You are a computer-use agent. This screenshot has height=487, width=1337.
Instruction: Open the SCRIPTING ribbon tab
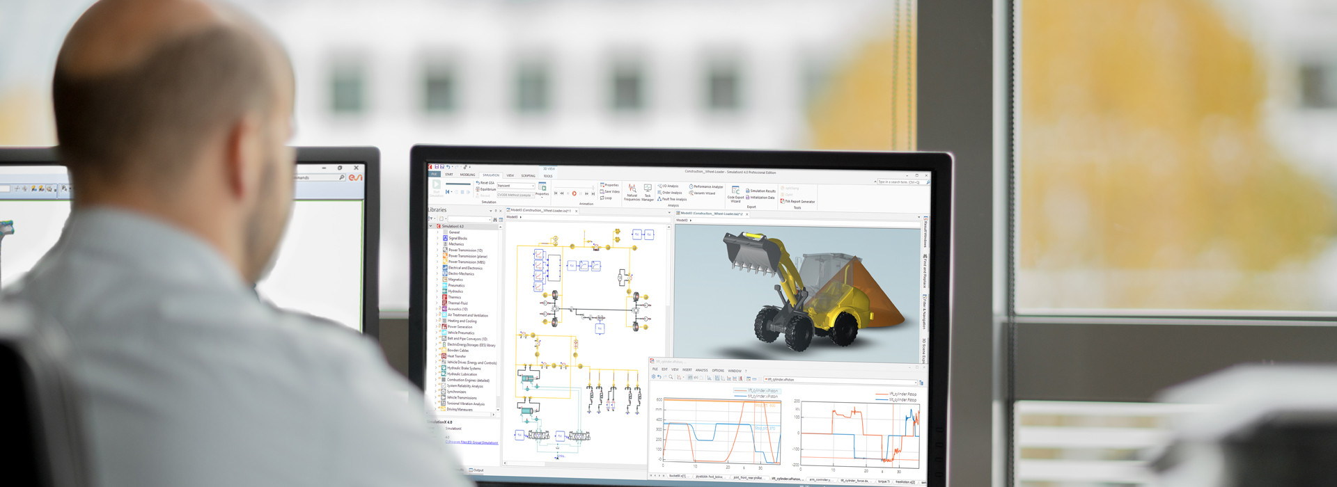[529, 175]
